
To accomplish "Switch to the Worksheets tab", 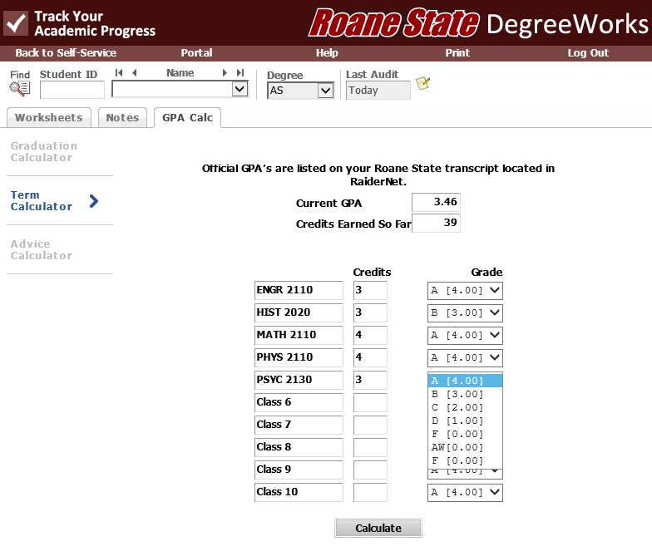I will (48, 117).
